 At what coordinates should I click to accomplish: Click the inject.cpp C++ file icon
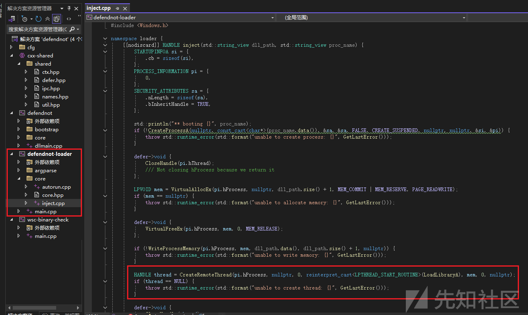pyautogui.click(x=37, y=203)
